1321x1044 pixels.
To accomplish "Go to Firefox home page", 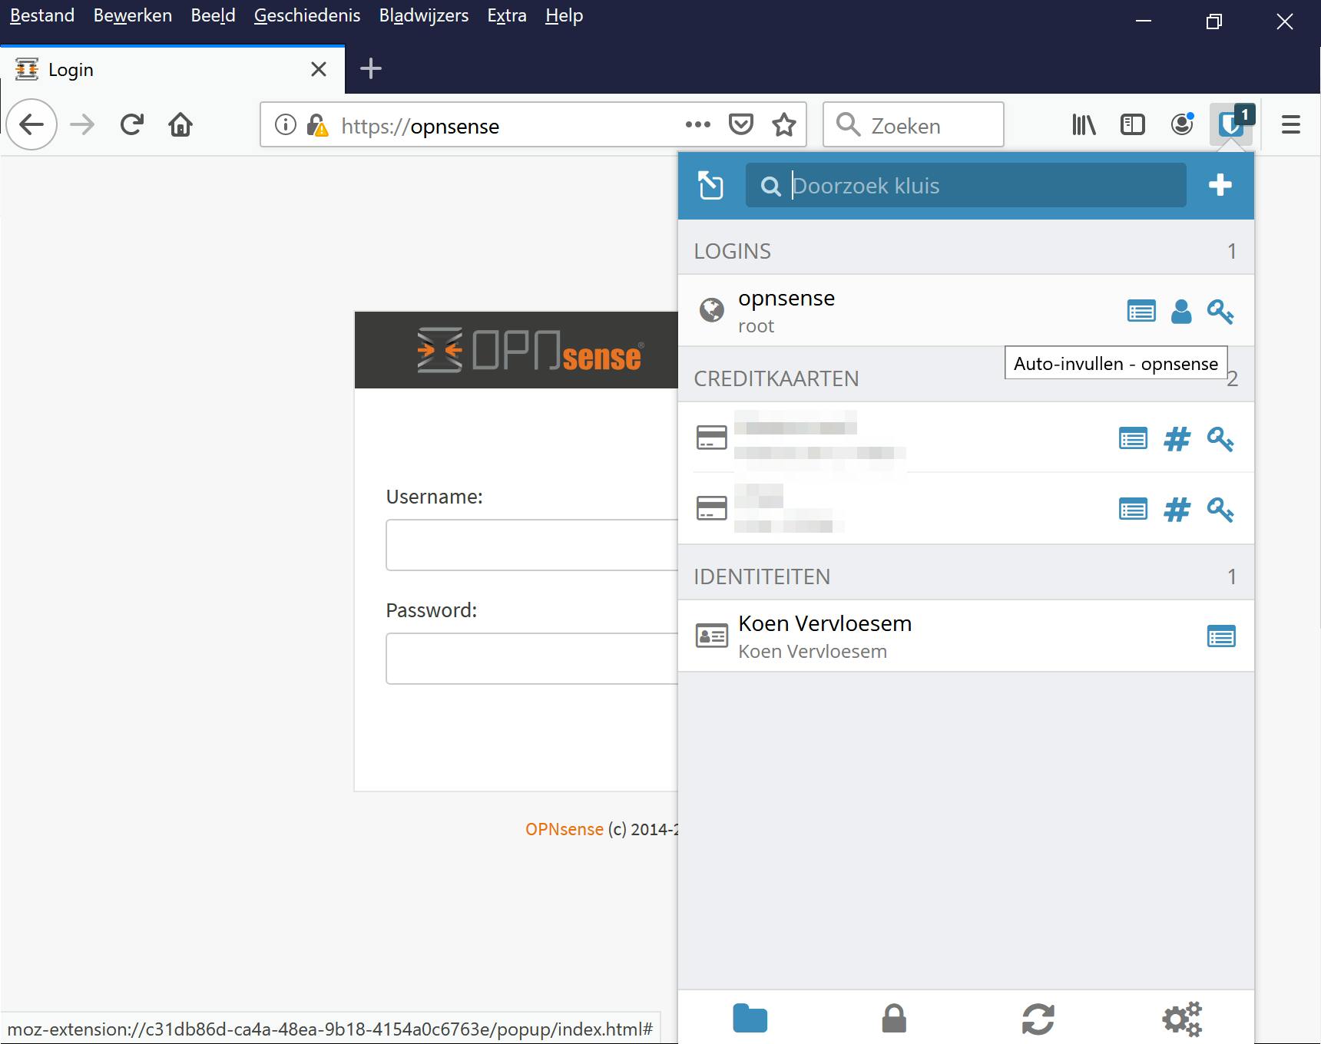I will tap(180, 124).
